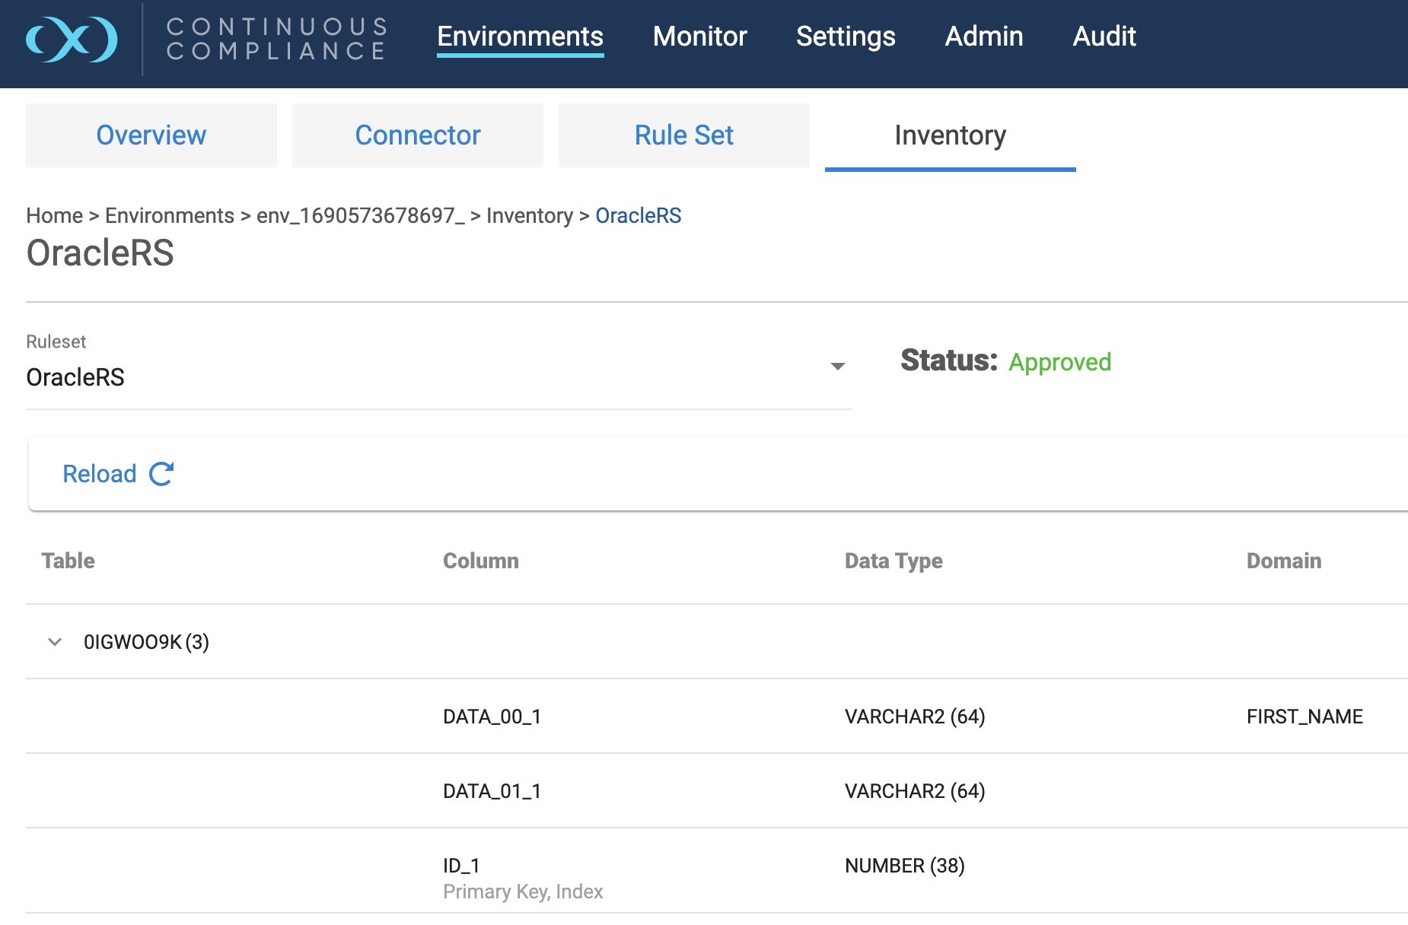The width and height of the screenshot is (1408, 925).
Task: Select the DATA_00_1 column row
Action: click(x=492, y=717)
